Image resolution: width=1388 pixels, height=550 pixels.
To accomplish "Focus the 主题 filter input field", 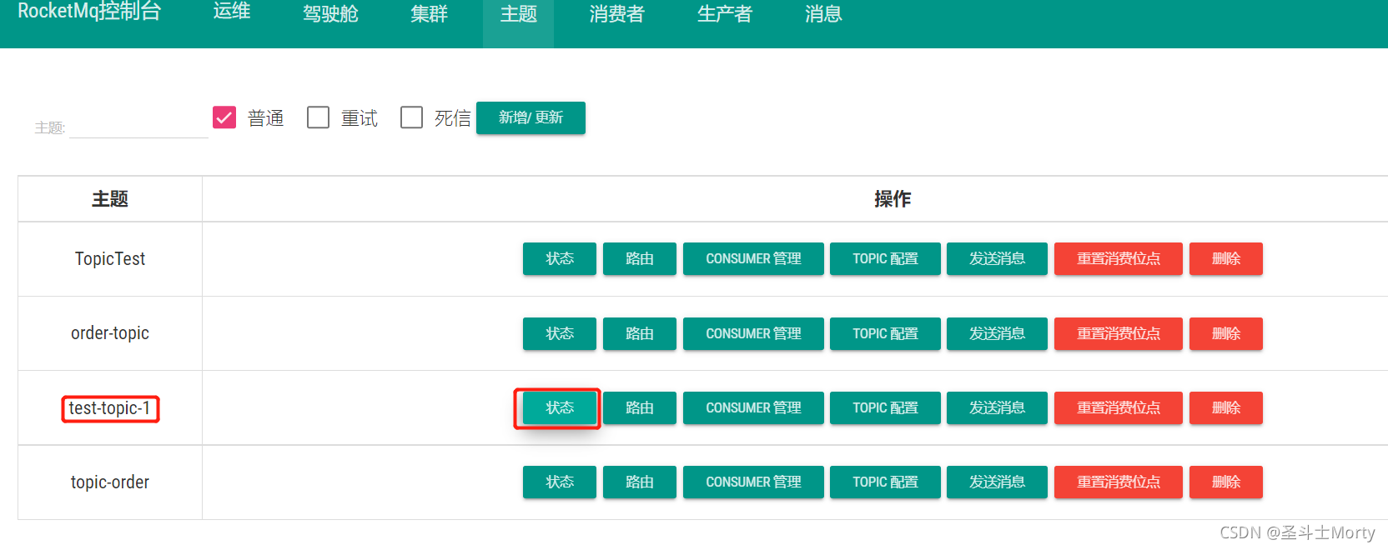I will (x=138, y=127).
